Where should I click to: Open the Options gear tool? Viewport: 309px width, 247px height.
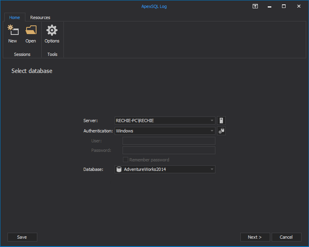tap(52, 34)
